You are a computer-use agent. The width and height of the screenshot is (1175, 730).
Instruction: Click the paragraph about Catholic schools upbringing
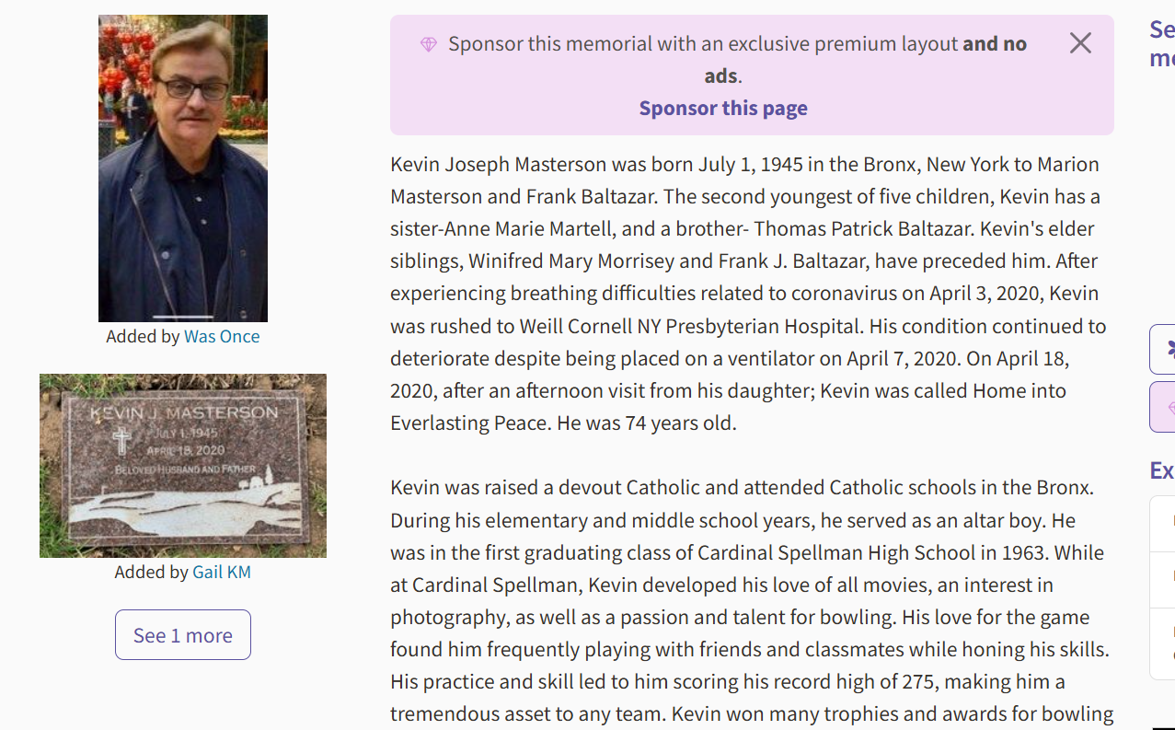tap(750, 600)
